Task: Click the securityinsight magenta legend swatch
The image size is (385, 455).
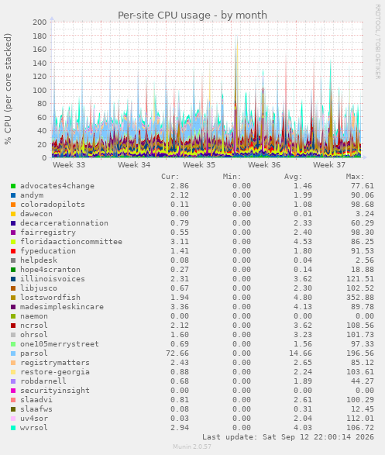Action: click(13, 391)
